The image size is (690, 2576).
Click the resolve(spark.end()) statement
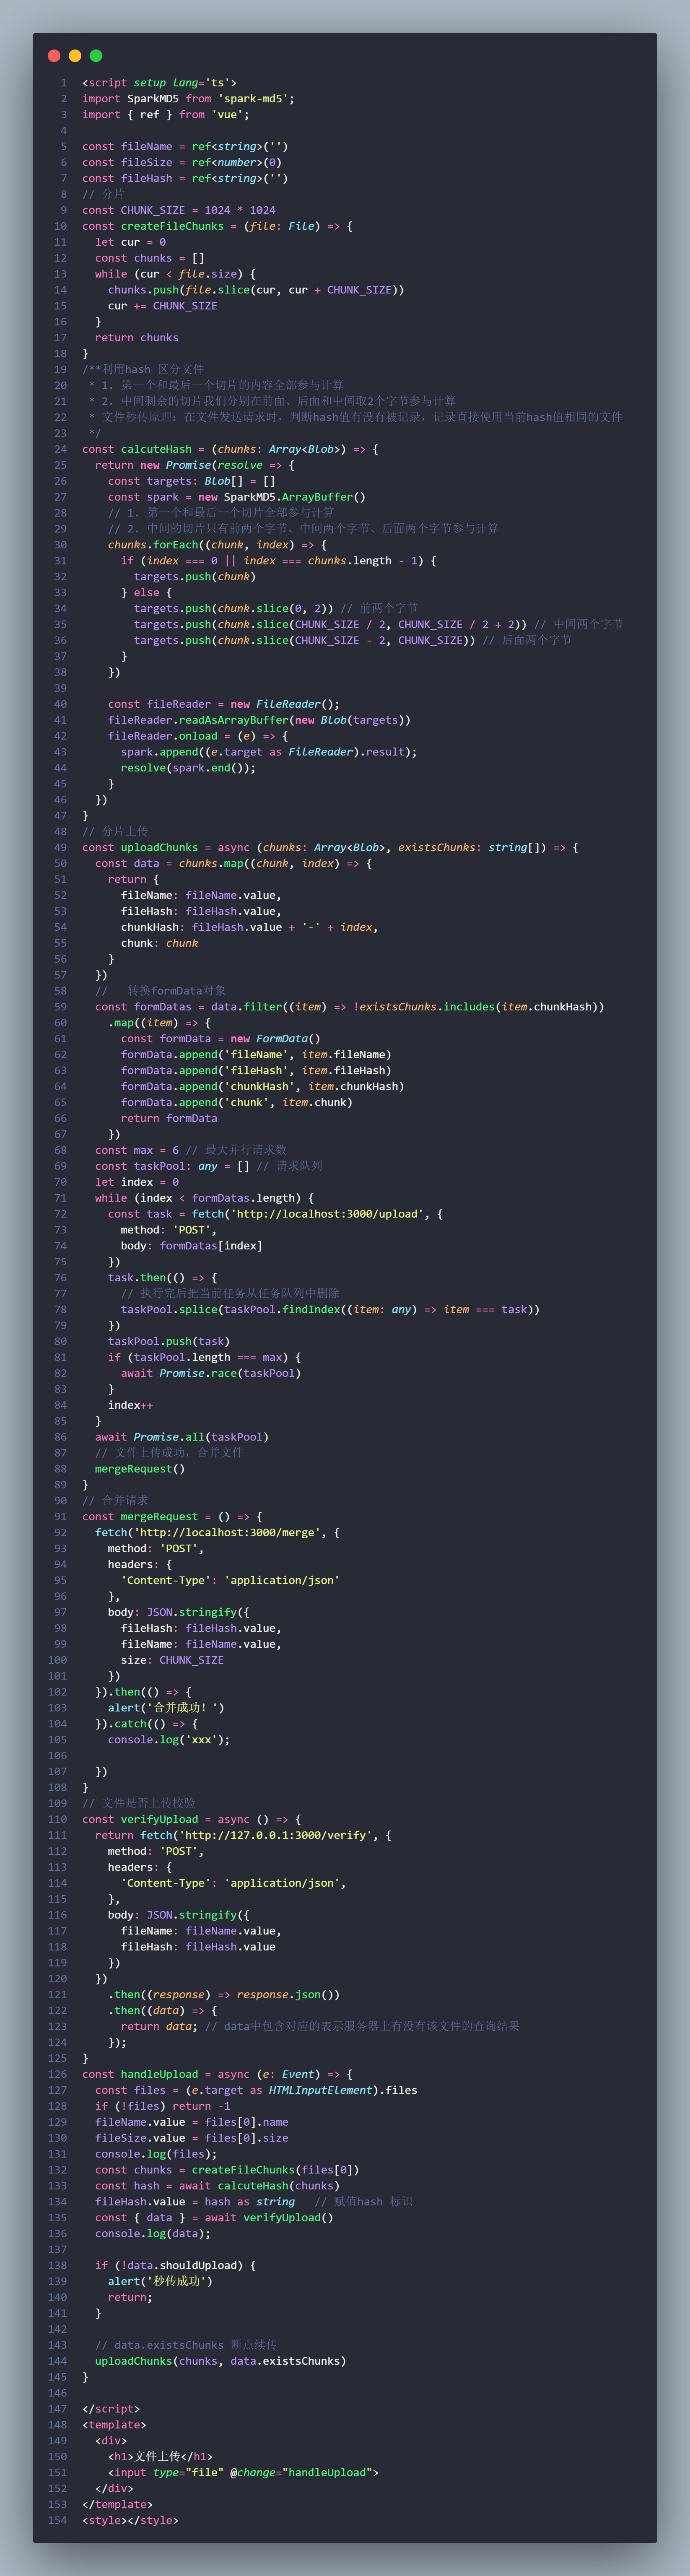188,768
